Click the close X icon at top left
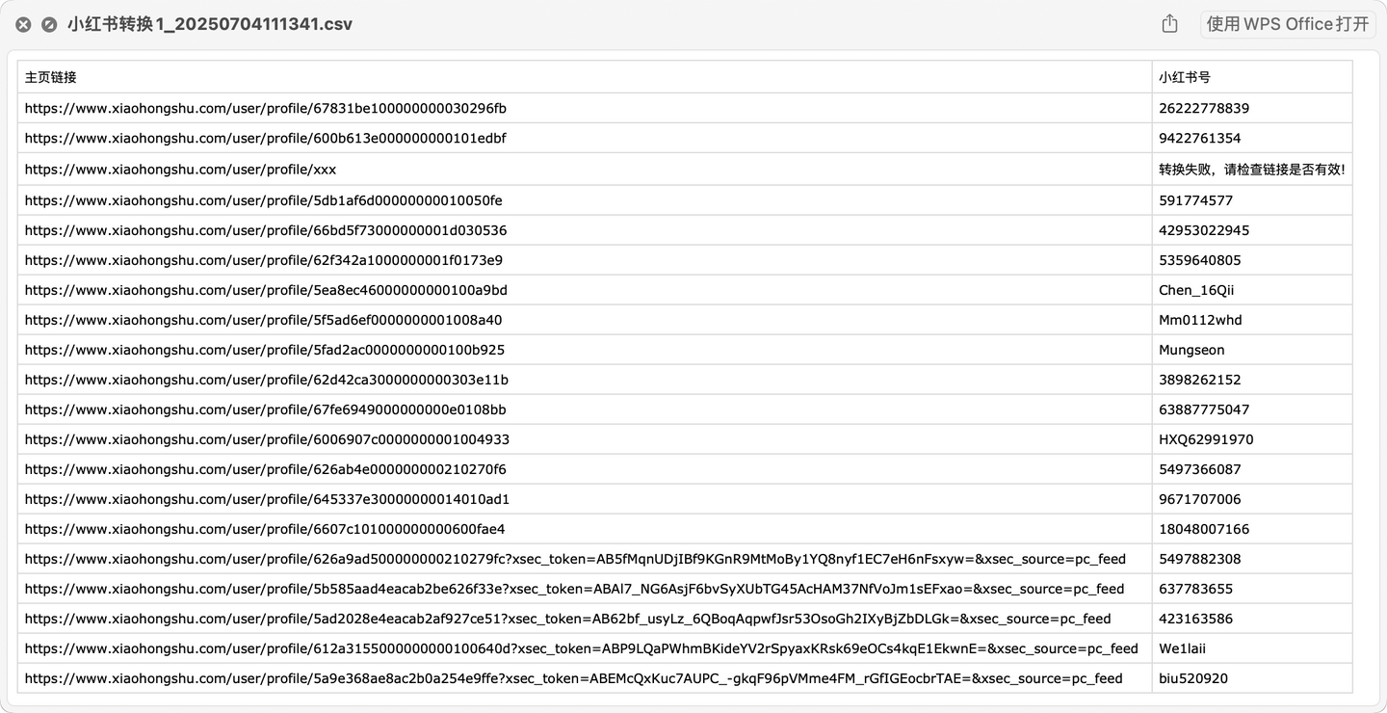The width and height of the screenshot is (1387, 713). coord(23,24)
